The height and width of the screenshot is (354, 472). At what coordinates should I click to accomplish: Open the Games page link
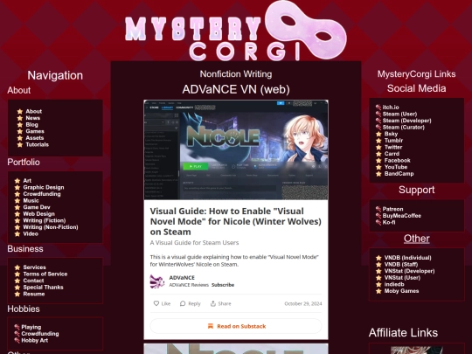click(35, 131)
